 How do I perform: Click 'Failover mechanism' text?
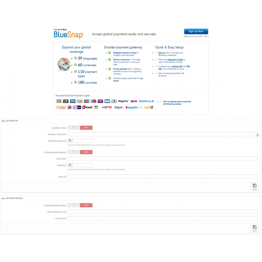tap(122, 60)
